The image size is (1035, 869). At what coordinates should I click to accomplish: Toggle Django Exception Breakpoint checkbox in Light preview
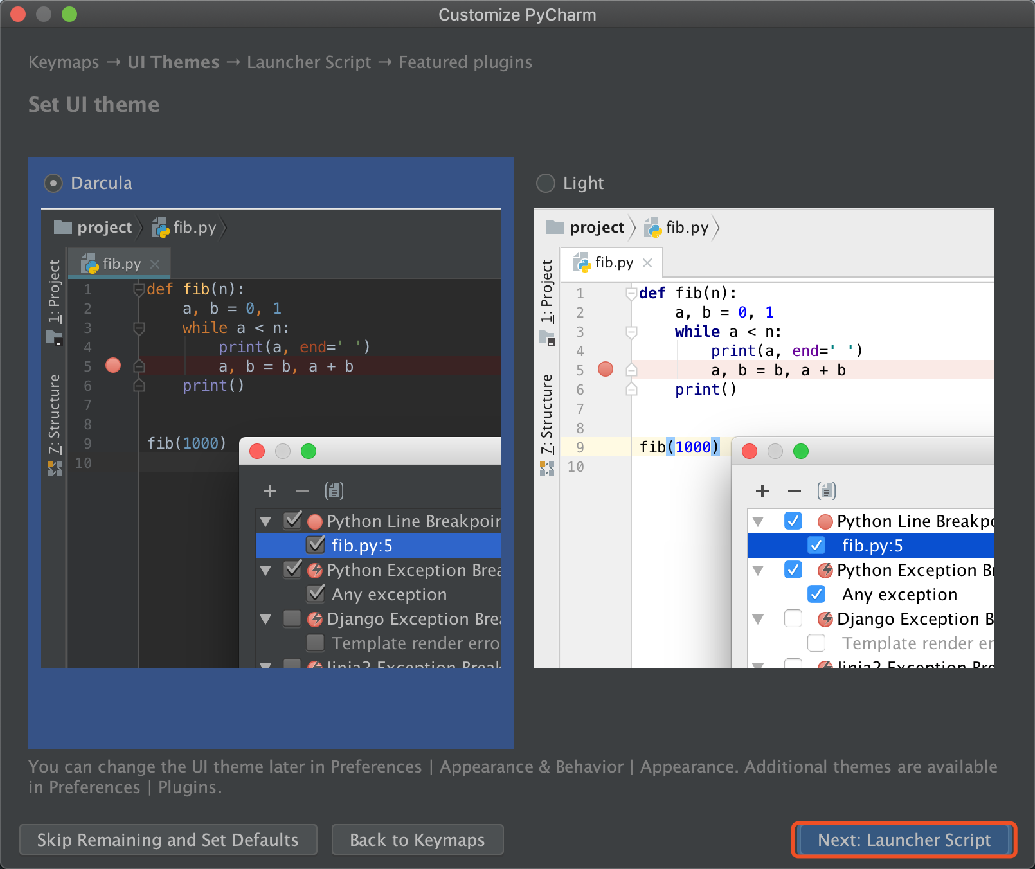tap(793, 618)
